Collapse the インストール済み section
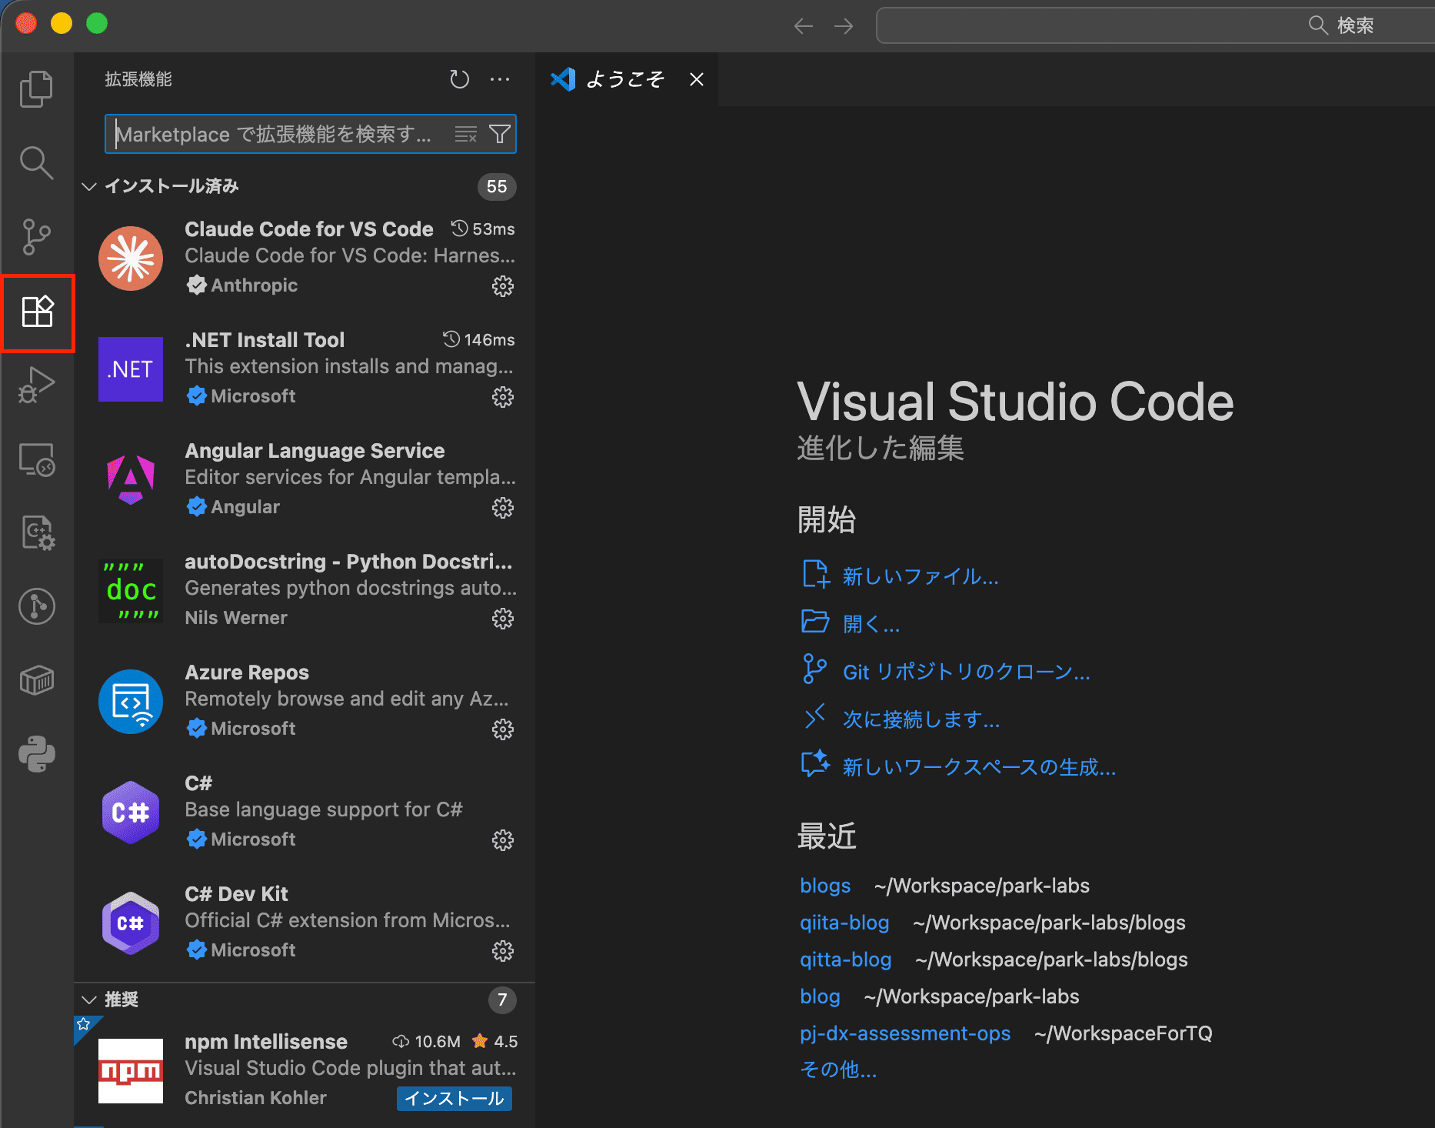The width and height of the screenshot is (1435, 1128). (89, 186)
